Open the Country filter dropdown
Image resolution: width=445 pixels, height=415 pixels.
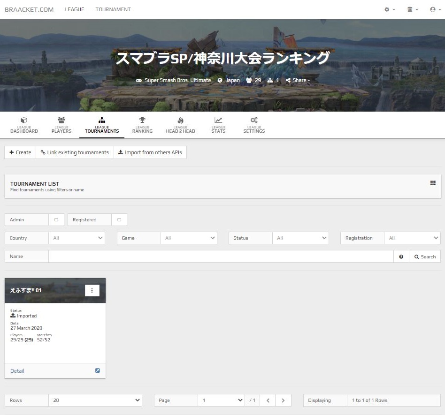77,238
